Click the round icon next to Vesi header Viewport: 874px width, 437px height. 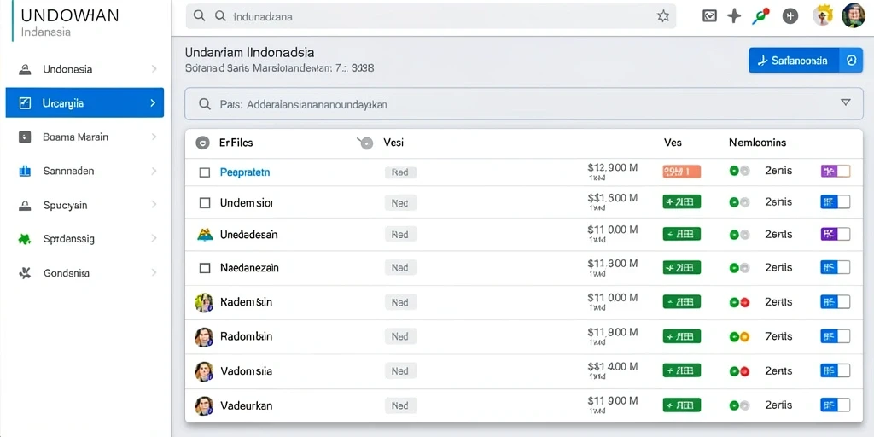(x=365, y=143)
